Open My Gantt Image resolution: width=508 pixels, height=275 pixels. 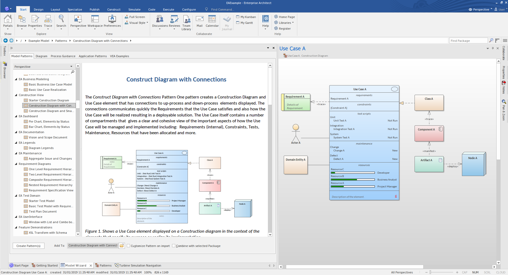pyautogui.click(x=245, y=23)
